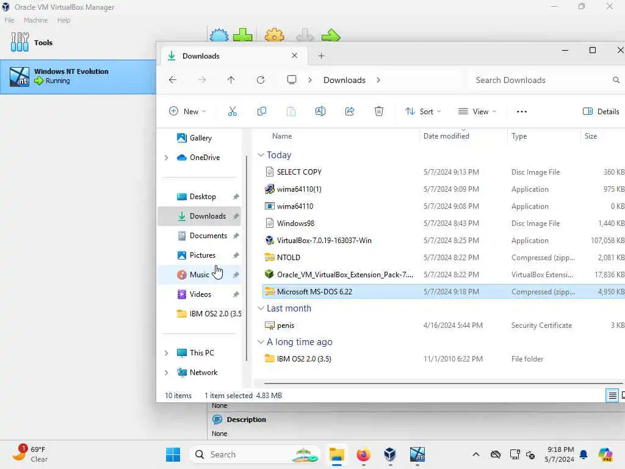Viewport: 625px width, 469px height.
Task: Unpin Documents using its pin icon
Action: [x=236, y=236]
